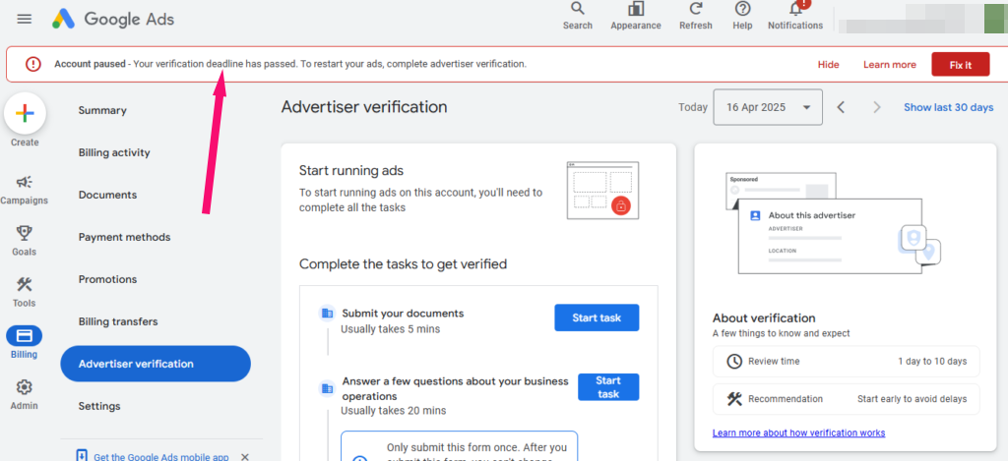Viewport: 1008px width, 461px height.
Task: Open Promotions page
Action: [107, 279]
